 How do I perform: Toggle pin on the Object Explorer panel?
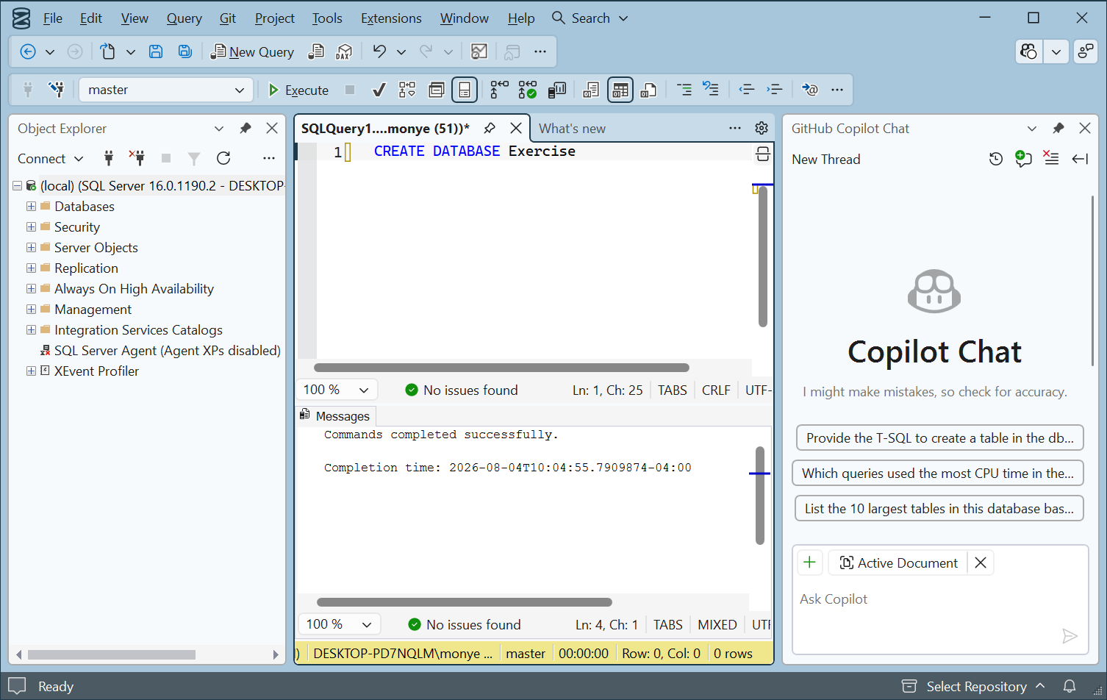coord(246,128)
